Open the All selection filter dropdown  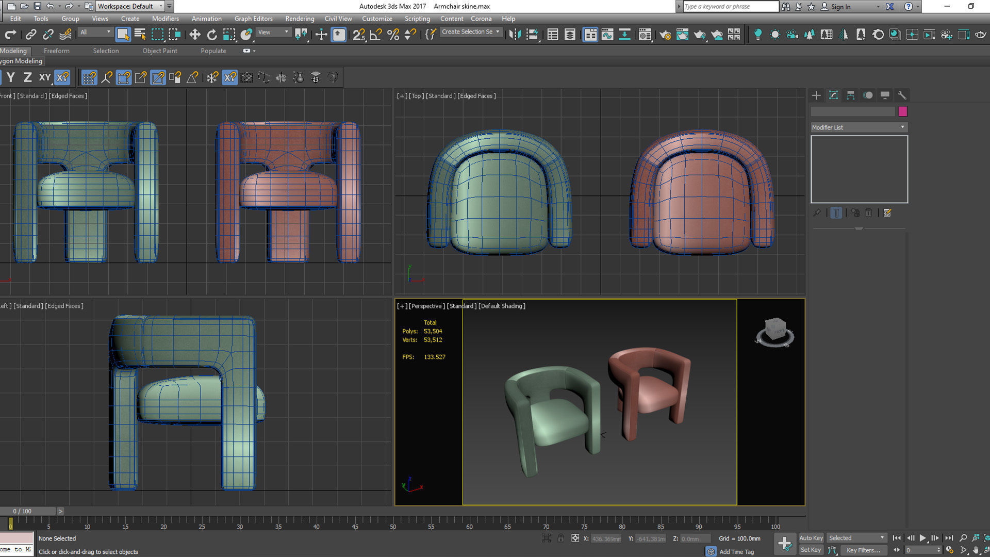tap(95, 32)
